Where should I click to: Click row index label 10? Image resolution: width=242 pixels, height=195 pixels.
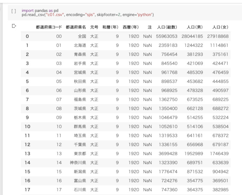coord(27,127)
